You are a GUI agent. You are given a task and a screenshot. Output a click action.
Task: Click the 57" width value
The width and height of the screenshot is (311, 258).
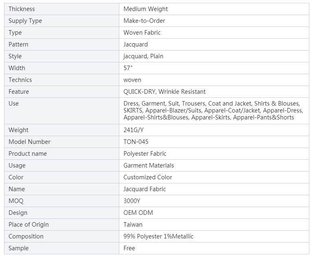point(128,68)
